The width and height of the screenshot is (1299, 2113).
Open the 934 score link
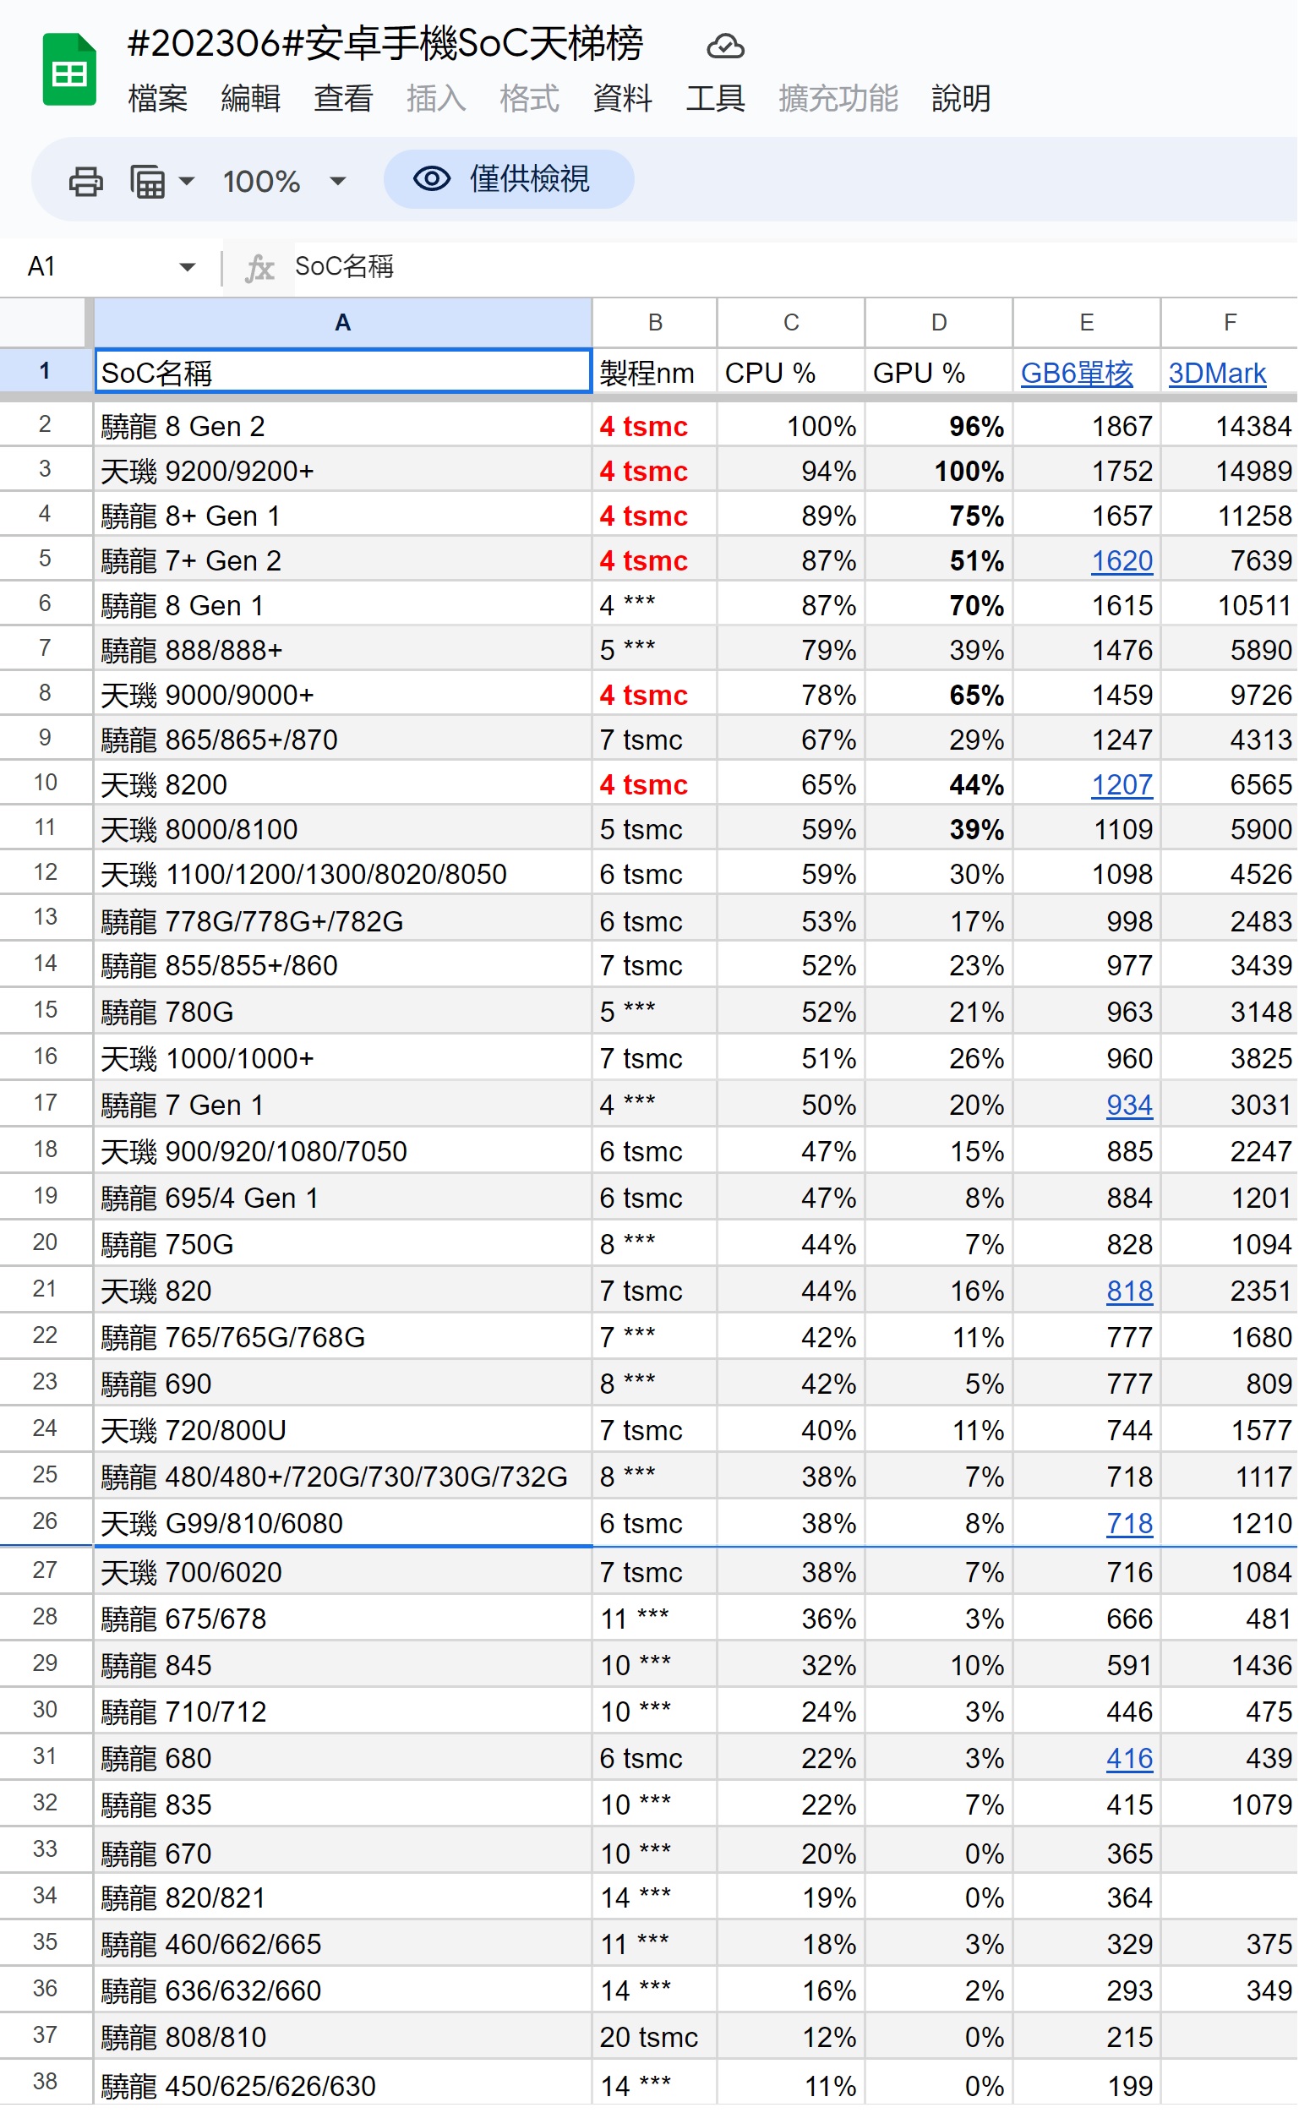point(1130,1106)
